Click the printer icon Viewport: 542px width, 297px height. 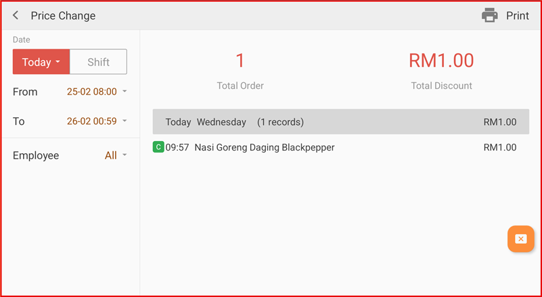[x=489, y=16]
